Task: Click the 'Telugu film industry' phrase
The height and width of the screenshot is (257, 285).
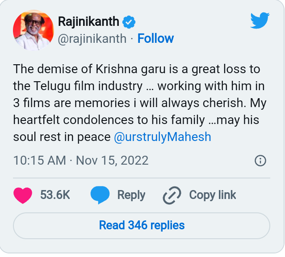Action: point(88,86)
